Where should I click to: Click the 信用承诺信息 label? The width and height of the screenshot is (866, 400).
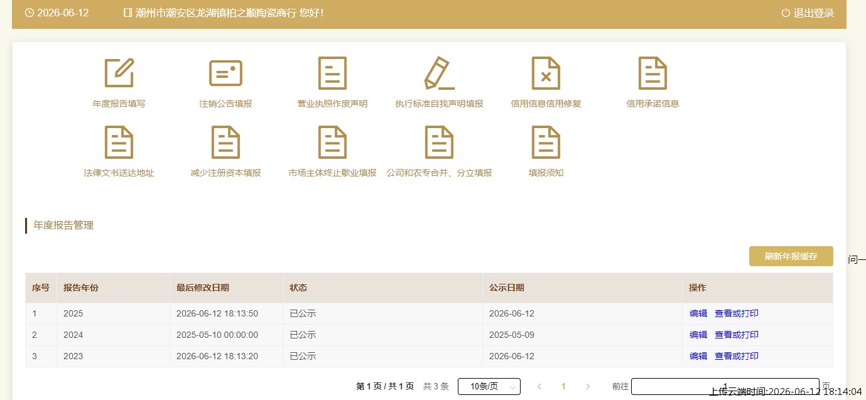pyautogui.click(x=652, y=104)
